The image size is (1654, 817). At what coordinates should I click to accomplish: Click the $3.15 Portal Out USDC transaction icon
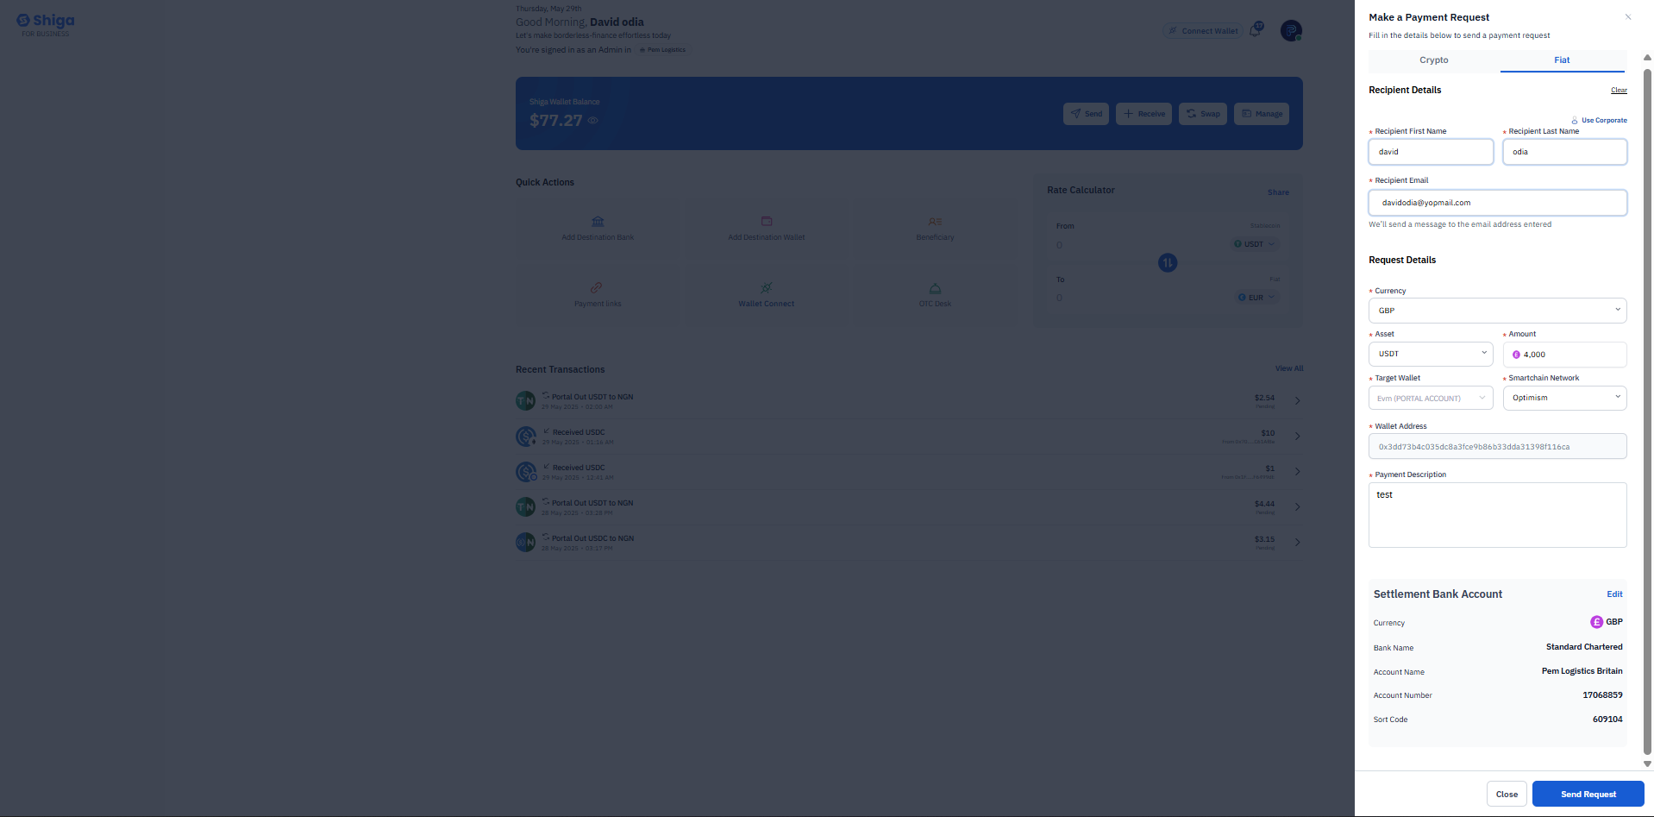coord(525,543)
